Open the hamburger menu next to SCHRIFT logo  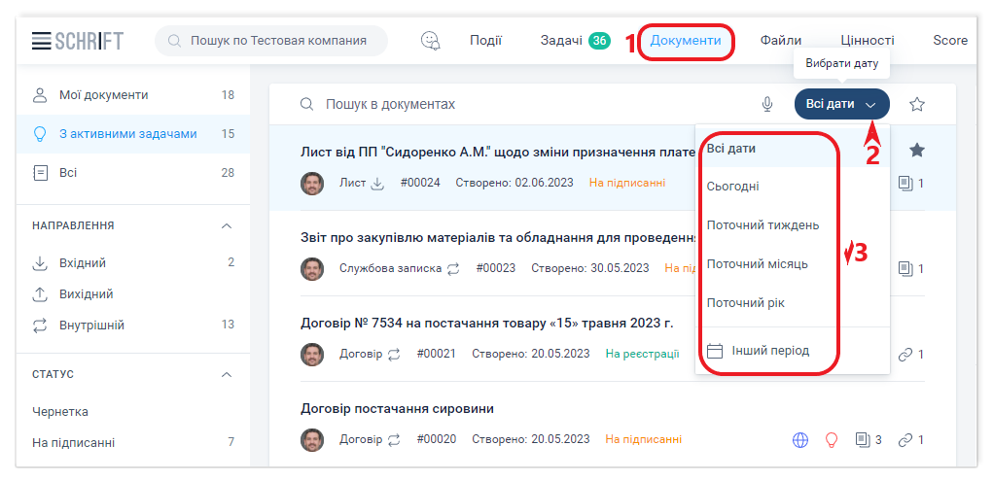40,41
